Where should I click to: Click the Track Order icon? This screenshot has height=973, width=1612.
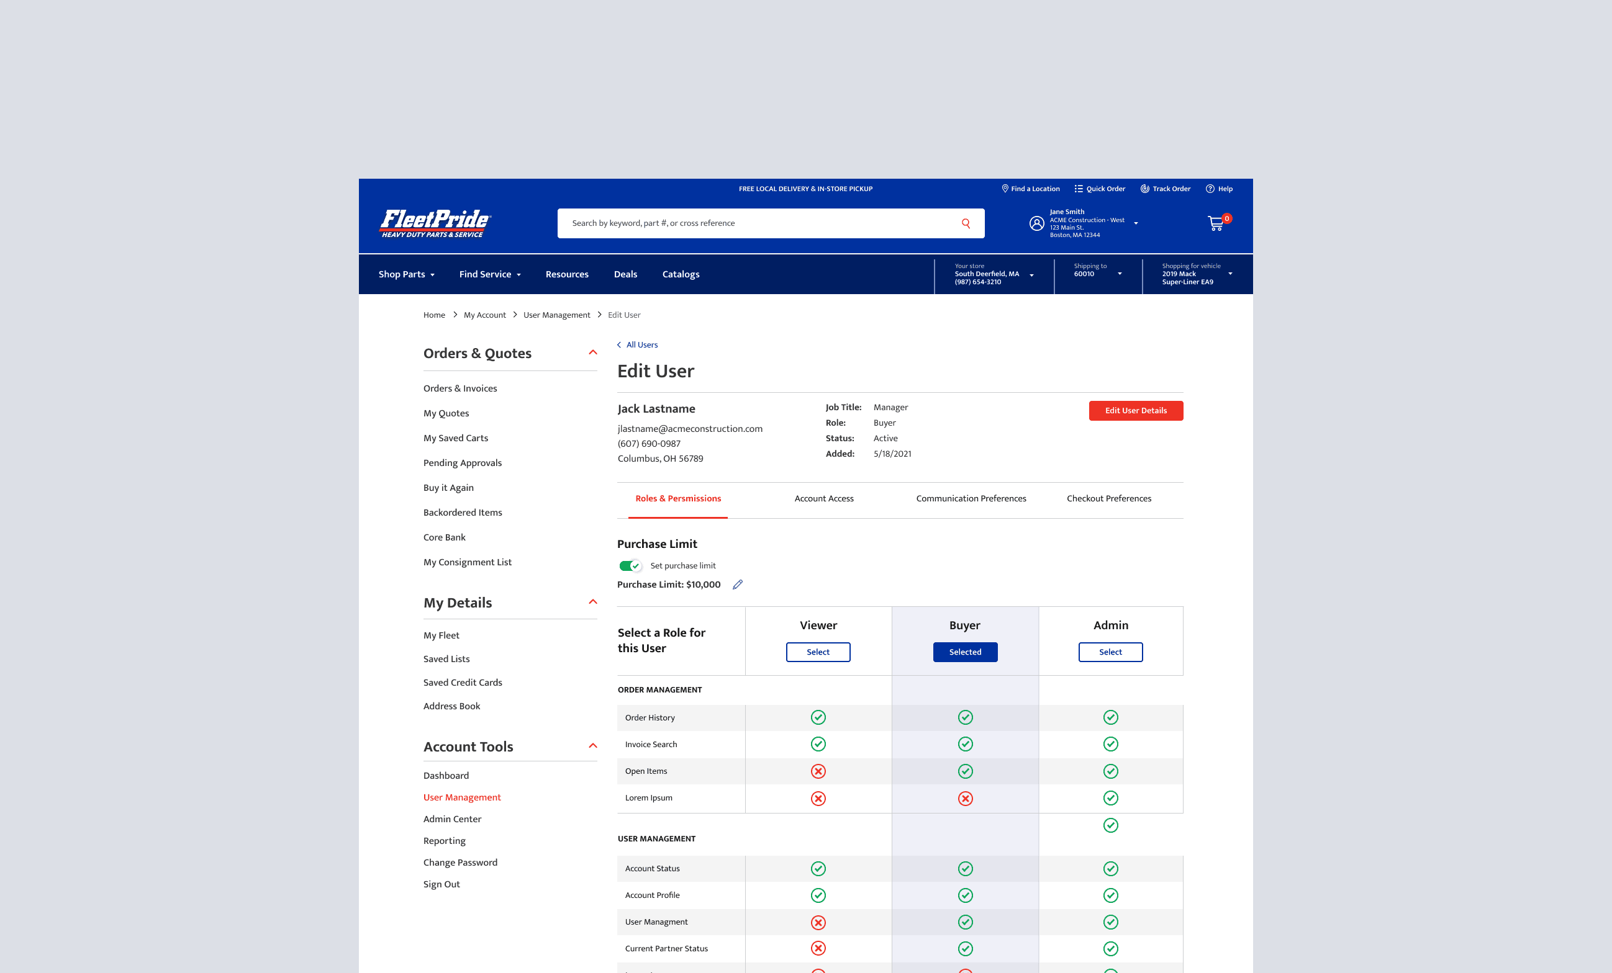[1145, 188]
